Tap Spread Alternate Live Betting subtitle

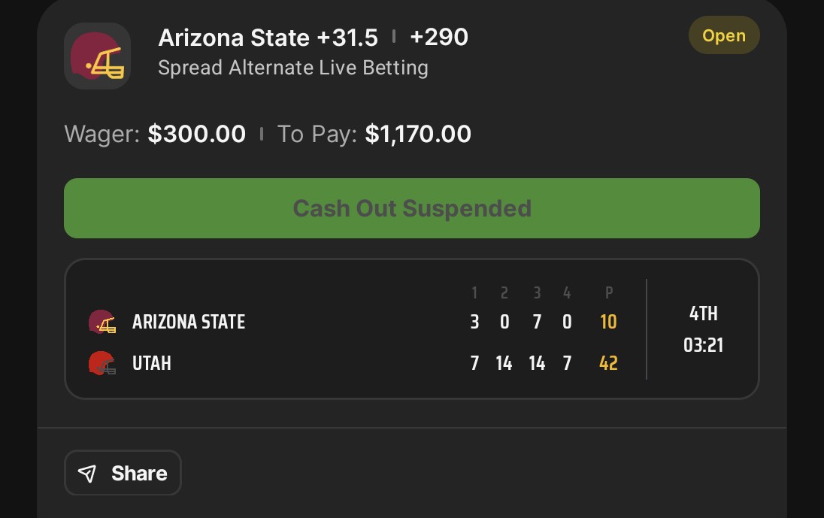(293, 68)
